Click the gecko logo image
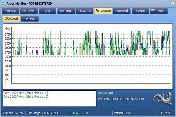 pos(162,99)
